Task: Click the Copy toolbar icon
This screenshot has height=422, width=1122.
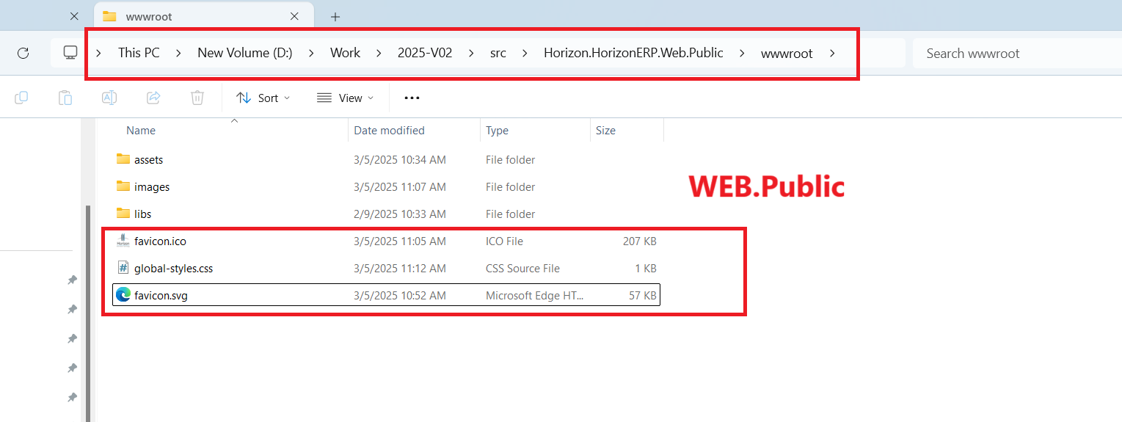Action: click(x=21, y=98)
